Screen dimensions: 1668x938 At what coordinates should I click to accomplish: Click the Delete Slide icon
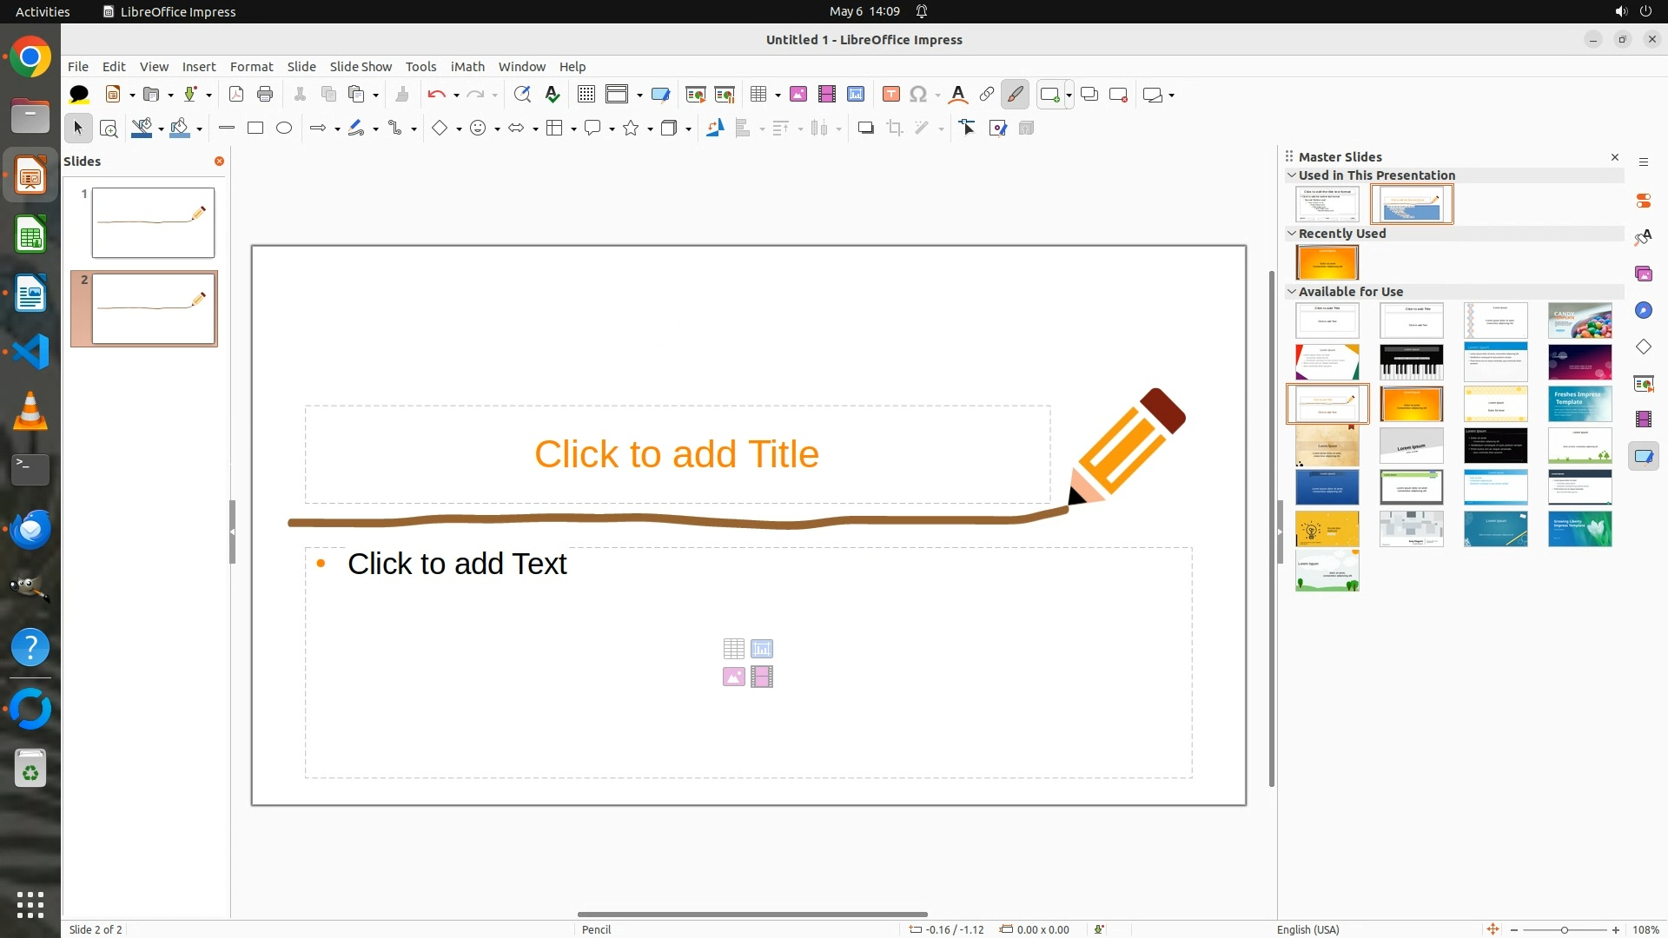point(1118,95)
